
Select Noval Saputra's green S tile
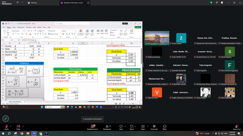(230, 52)
